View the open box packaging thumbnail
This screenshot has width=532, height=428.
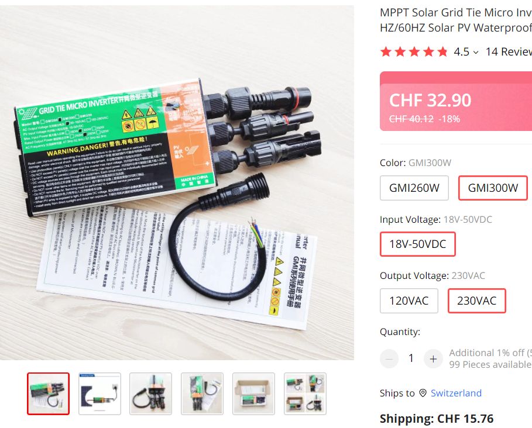pyautogui.click(x=253, y=394)
